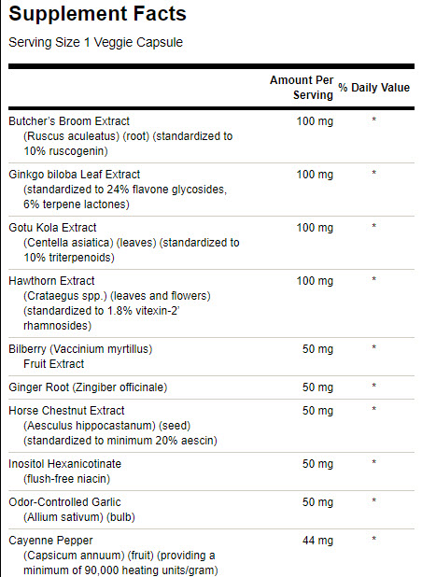Click the Hawthorn Extract ingredient name
422x577 pixels.
51,281
